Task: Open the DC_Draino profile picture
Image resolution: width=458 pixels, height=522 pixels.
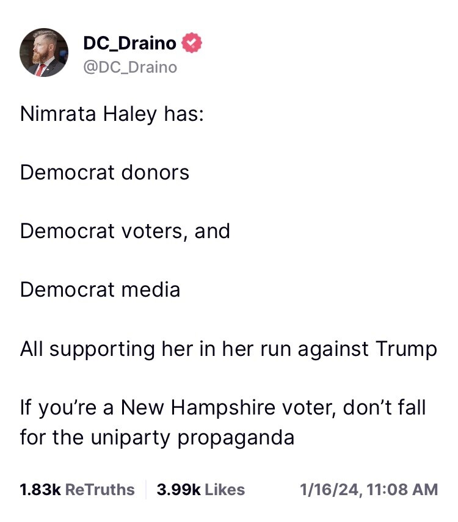Action: pyautogui.click(x=43, y=53)
